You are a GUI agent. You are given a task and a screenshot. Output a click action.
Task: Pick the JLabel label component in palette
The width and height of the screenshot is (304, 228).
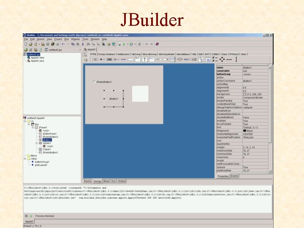[123, 60]
